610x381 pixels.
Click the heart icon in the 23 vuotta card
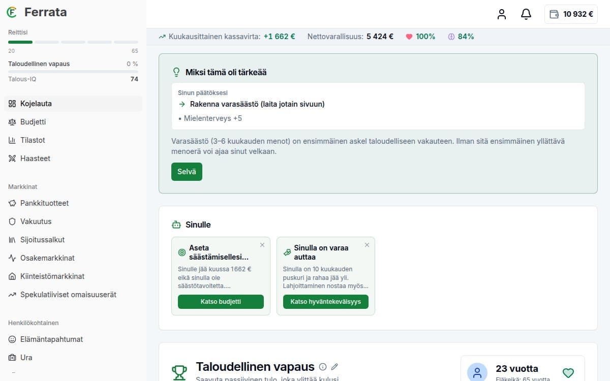tap(568, 373)
